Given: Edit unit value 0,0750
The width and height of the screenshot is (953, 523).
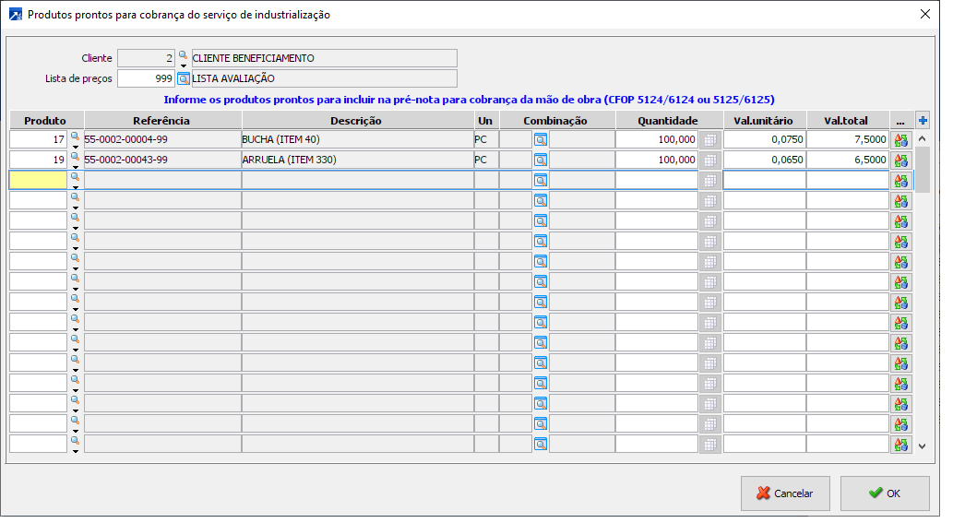Looking at the screenshot, I should (x=765, y=139).
